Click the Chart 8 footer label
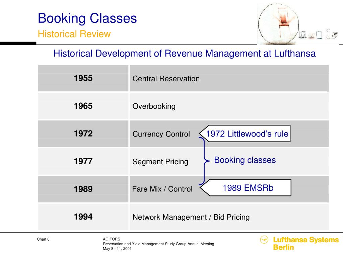This screenshot has height=257, width=343. pos(43,239)
